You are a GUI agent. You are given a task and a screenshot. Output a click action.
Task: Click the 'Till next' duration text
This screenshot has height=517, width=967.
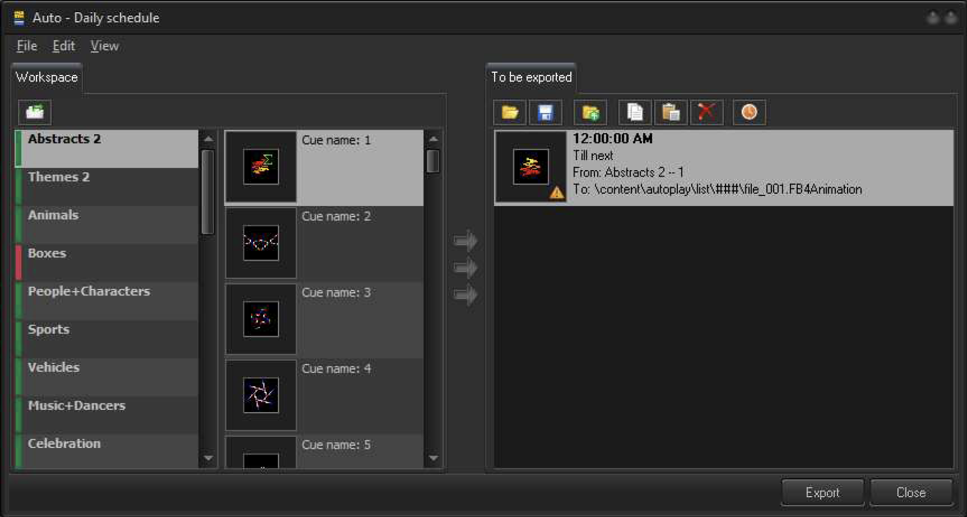(x=593, y=156)
